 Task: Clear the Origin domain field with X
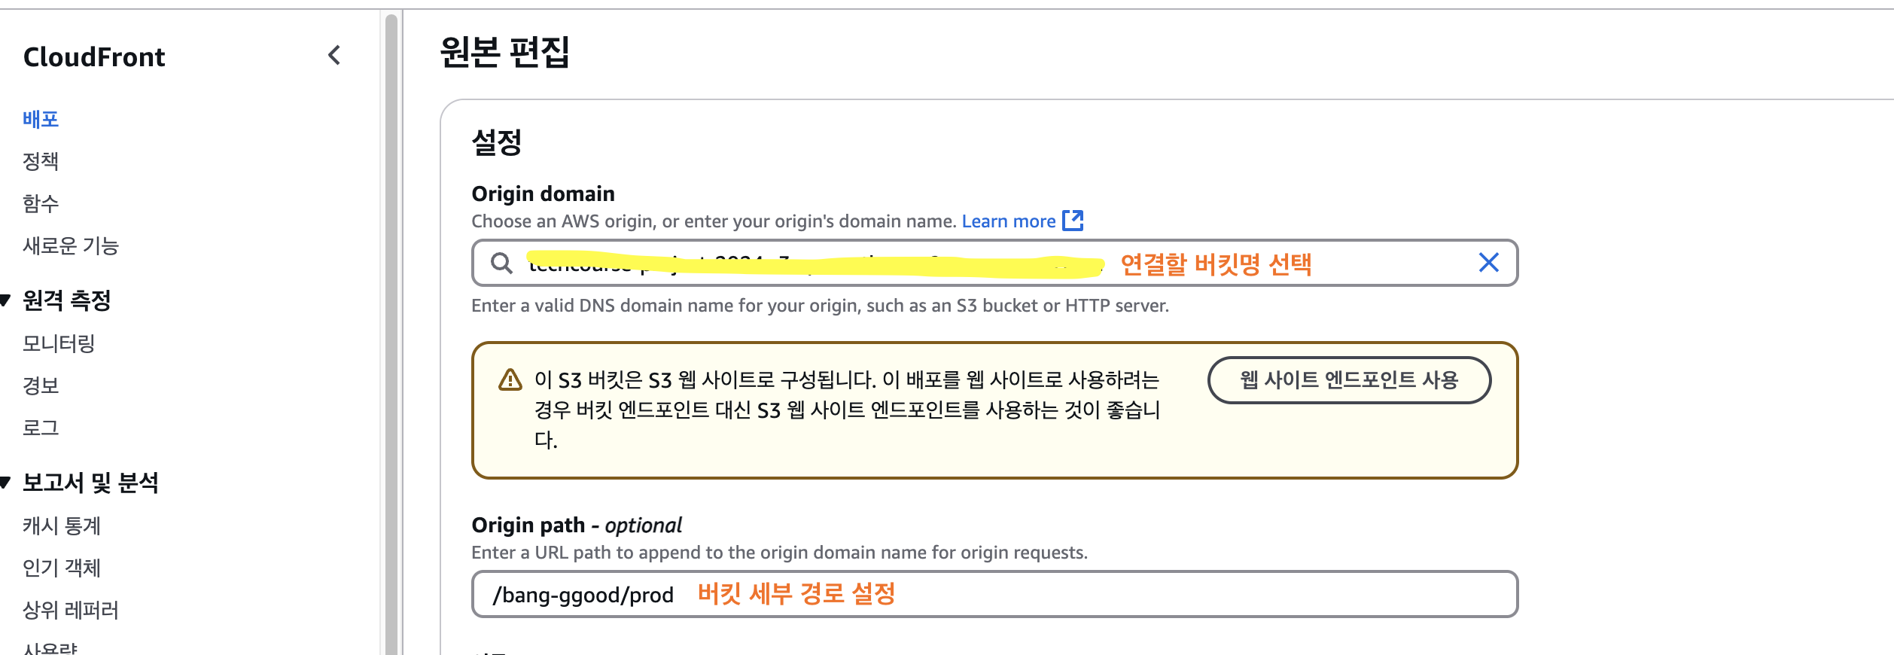1488,263
